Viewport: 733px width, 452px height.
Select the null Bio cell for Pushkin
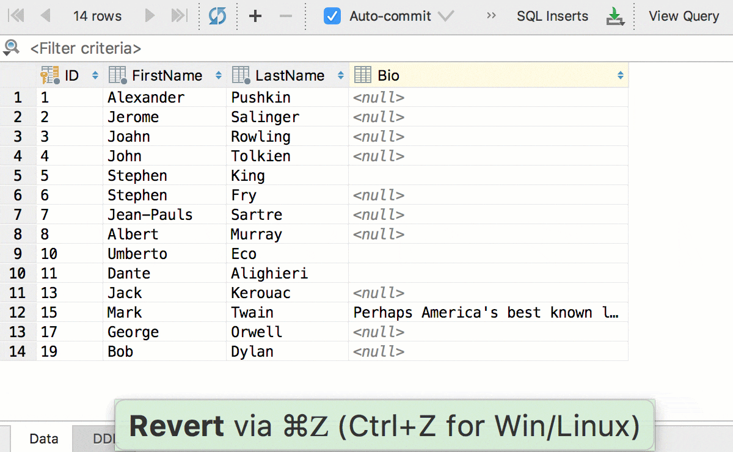click(x=489, y=98)
